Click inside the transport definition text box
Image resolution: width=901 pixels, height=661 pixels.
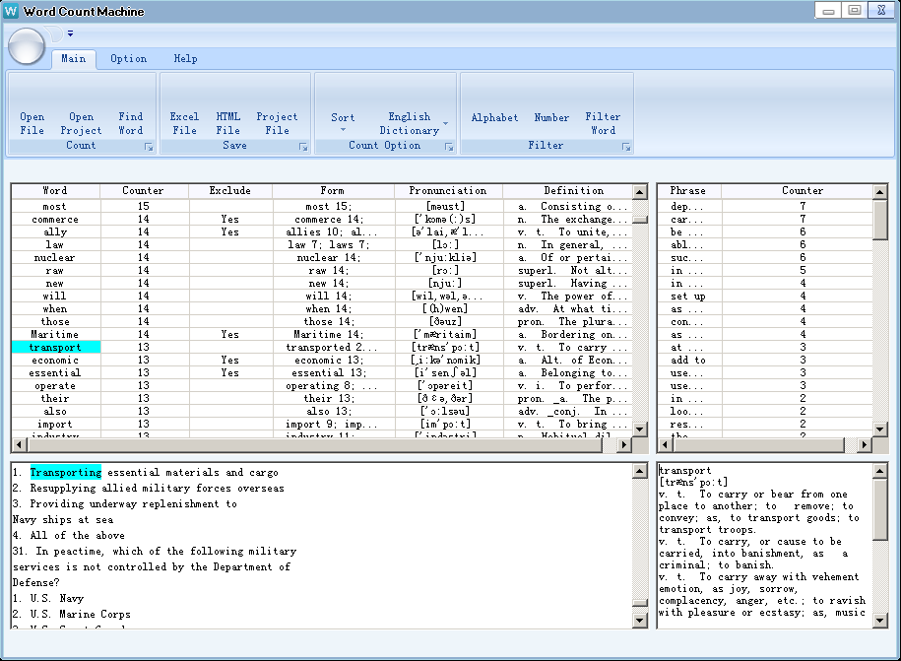click(x=764, y=545)
